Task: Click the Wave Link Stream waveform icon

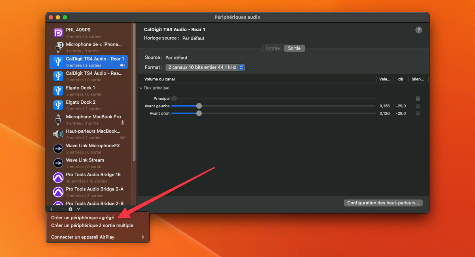Action: tap(58, 163)
